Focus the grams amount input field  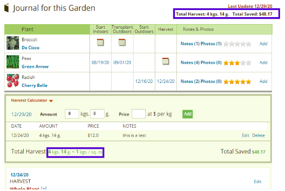click(97, 114)
